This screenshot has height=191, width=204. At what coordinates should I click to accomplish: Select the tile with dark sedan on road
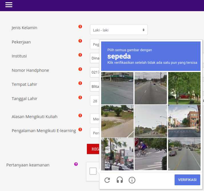coord(184,154)
